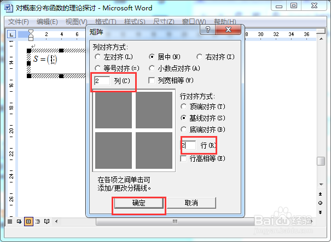The height and width of the screenshot is (242, 331).
Task: Click the 列对齐方式 label text
Action: click(x=110, y=47)
